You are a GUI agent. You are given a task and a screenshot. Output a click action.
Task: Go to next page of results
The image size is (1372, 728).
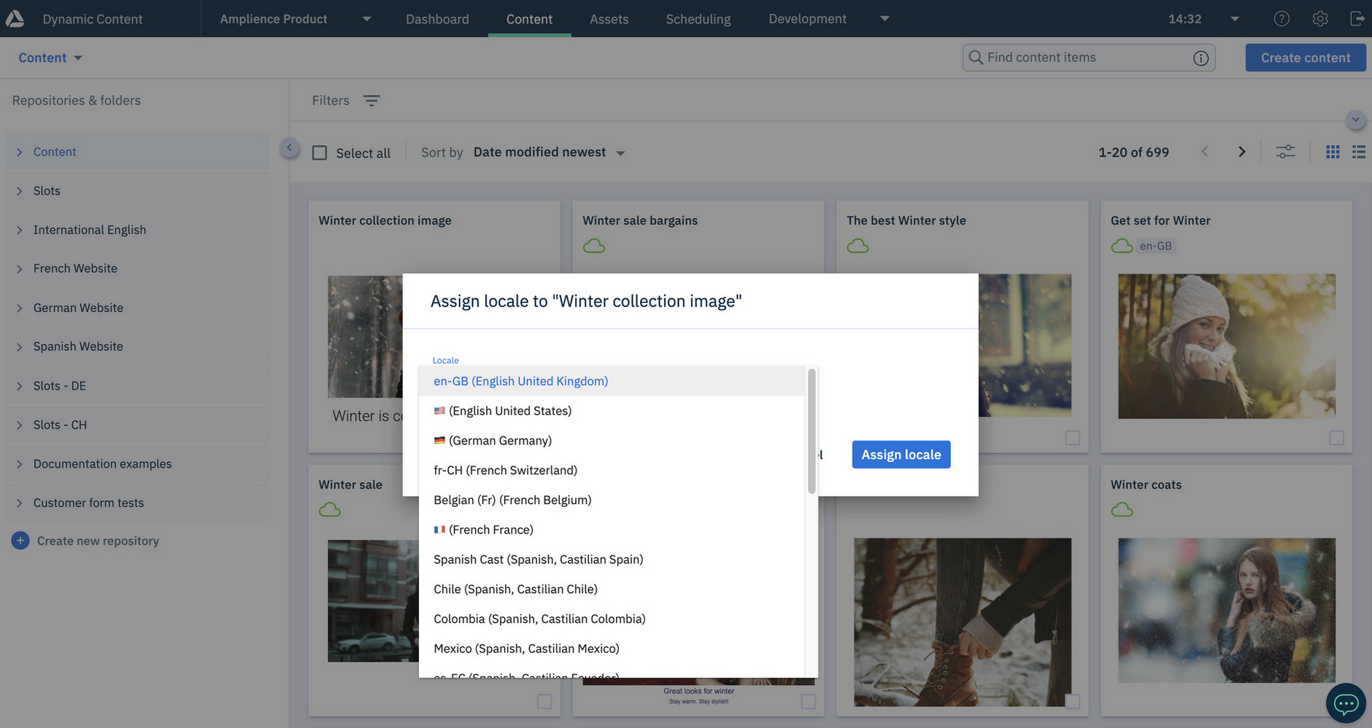click(1241, 152)
